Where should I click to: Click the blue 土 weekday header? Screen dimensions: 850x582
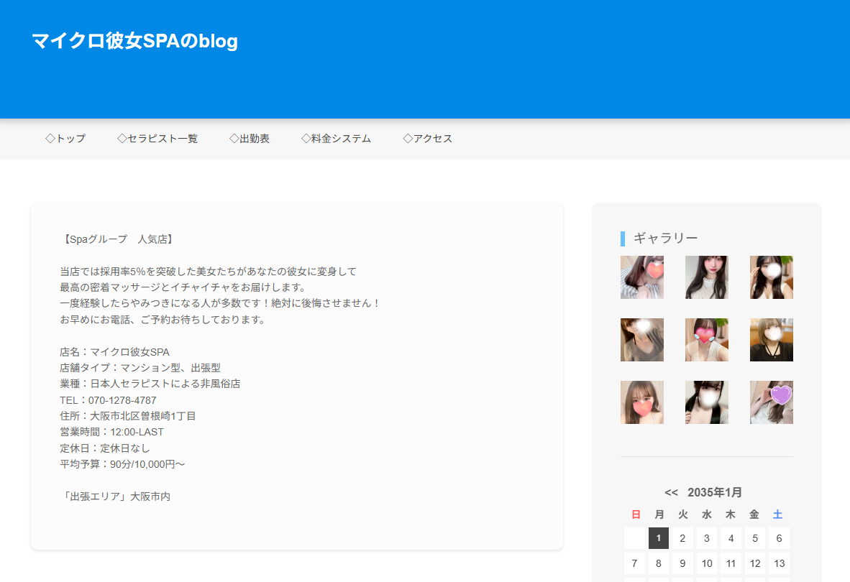(x=778, y=514)
